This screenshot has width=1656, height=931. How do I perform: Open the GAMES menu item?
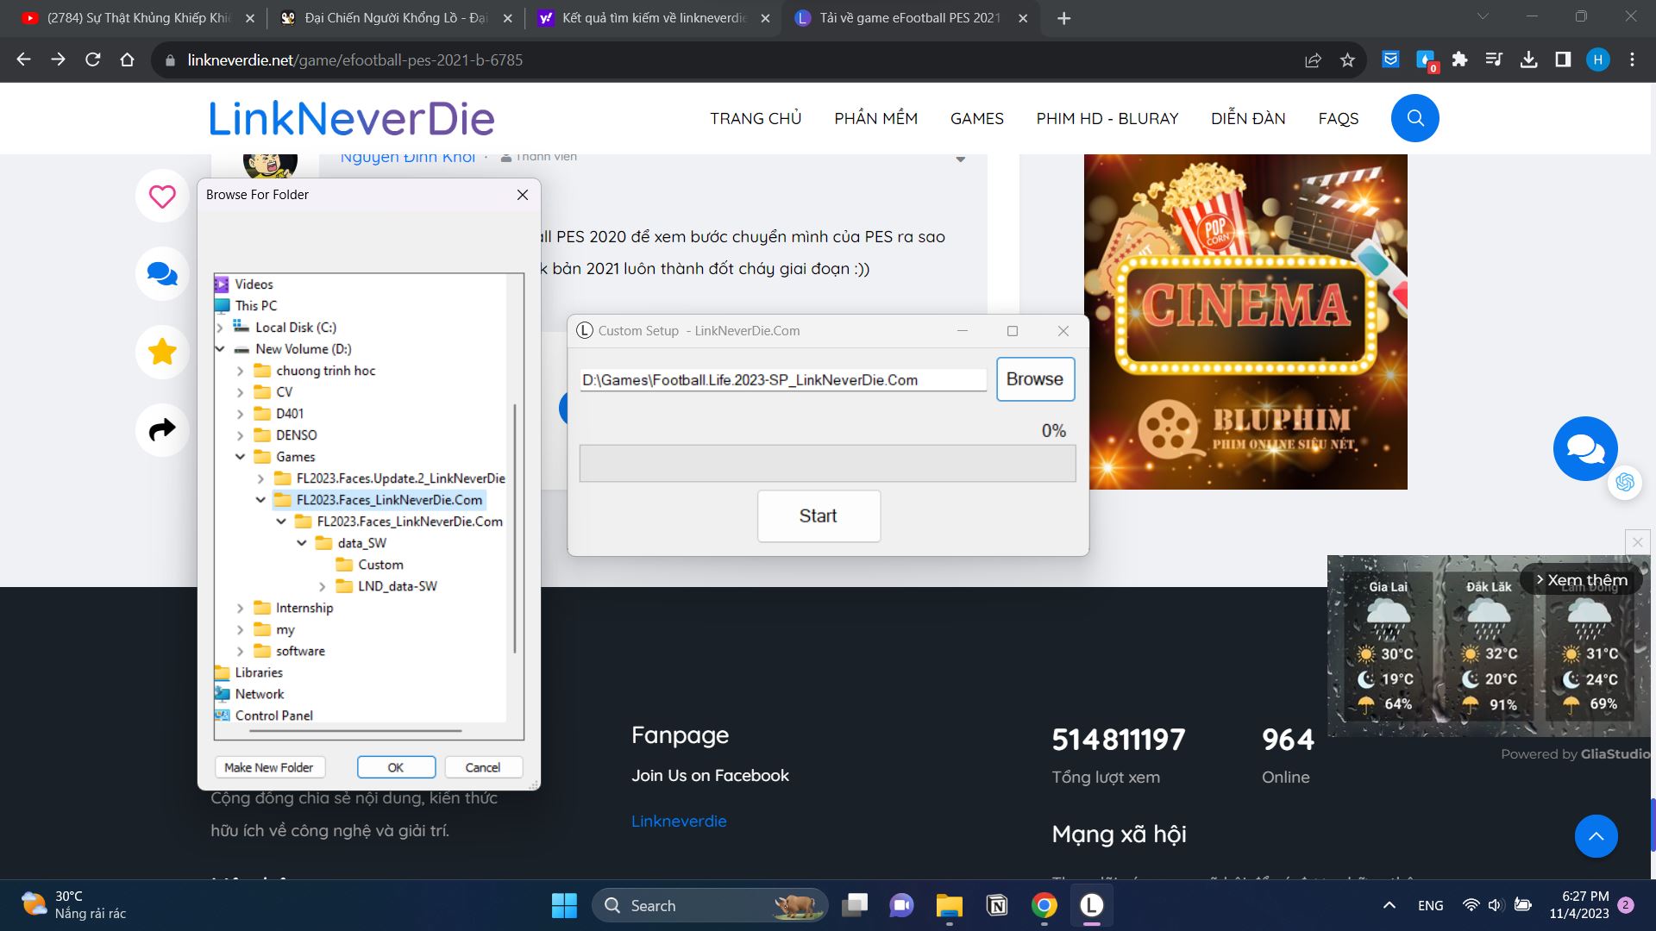976,118
